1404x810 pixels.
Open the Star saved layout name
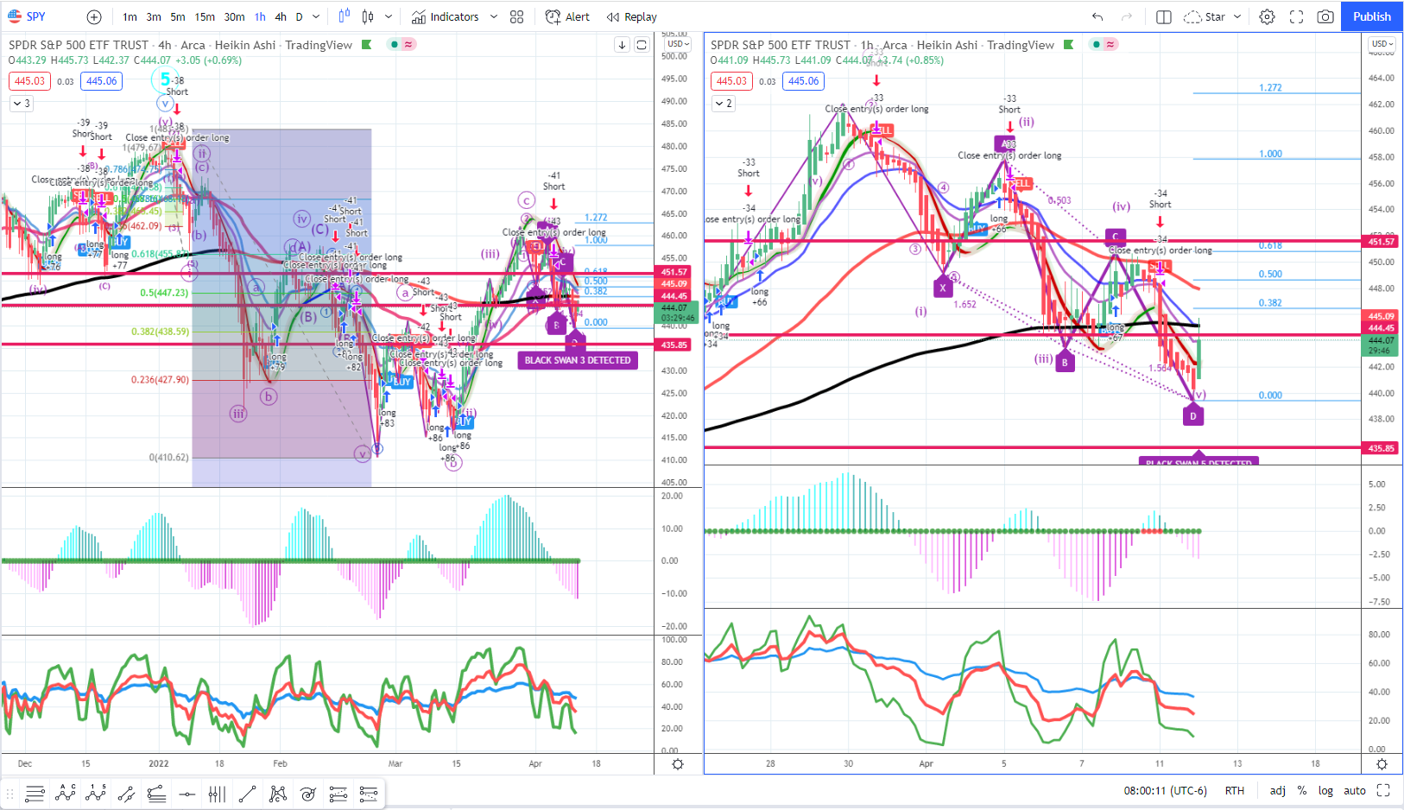pos(1205,16)
